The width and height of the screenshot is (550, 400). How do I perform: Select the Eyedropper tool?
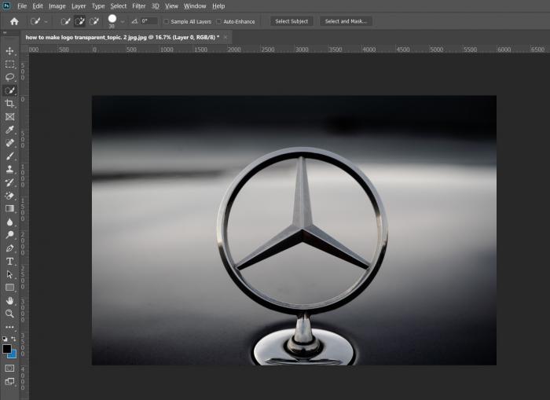pyautogui.click(x=9, y=130)
